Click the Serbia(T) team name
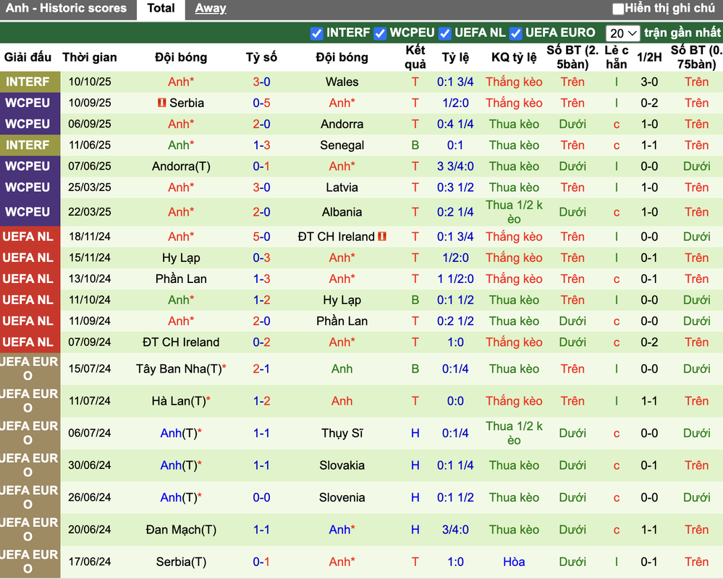This screenshot has height=579, width=723. pyautogui.click(x=181, y=562)
